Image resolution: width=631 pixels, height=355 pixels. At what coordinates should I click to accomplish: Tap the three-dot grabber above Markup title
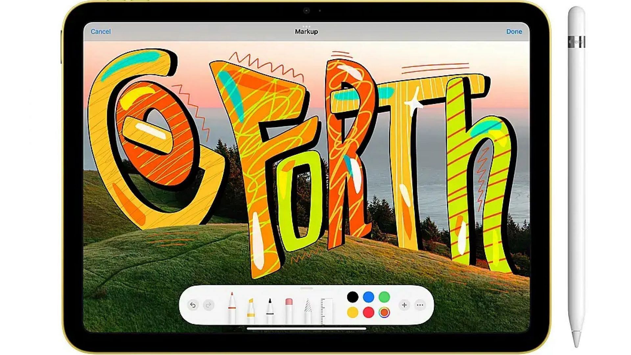pyautogui.click(x=306, y=26)
